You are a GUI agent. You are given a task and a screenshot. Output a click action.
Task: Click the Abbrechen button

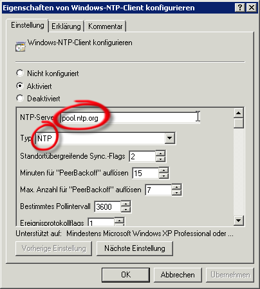tap(178, 275)
